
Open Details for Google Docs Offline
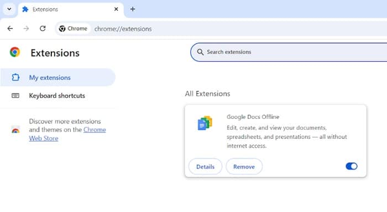(x=205, y=166)
